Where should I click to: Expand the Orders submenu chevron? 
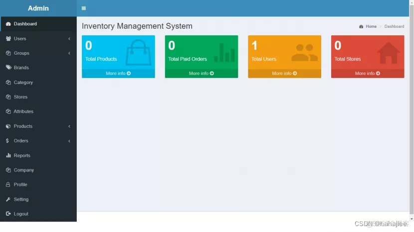[69, 141]
